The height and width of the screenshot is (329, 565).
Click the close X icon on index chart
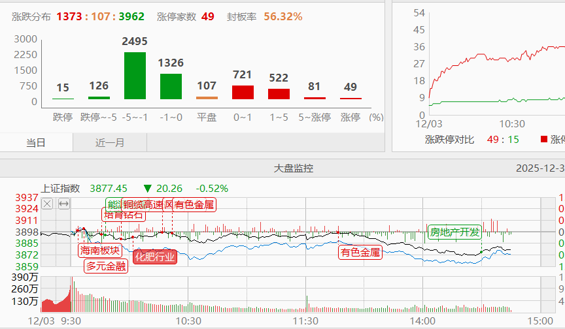click(x=47, y=204)
